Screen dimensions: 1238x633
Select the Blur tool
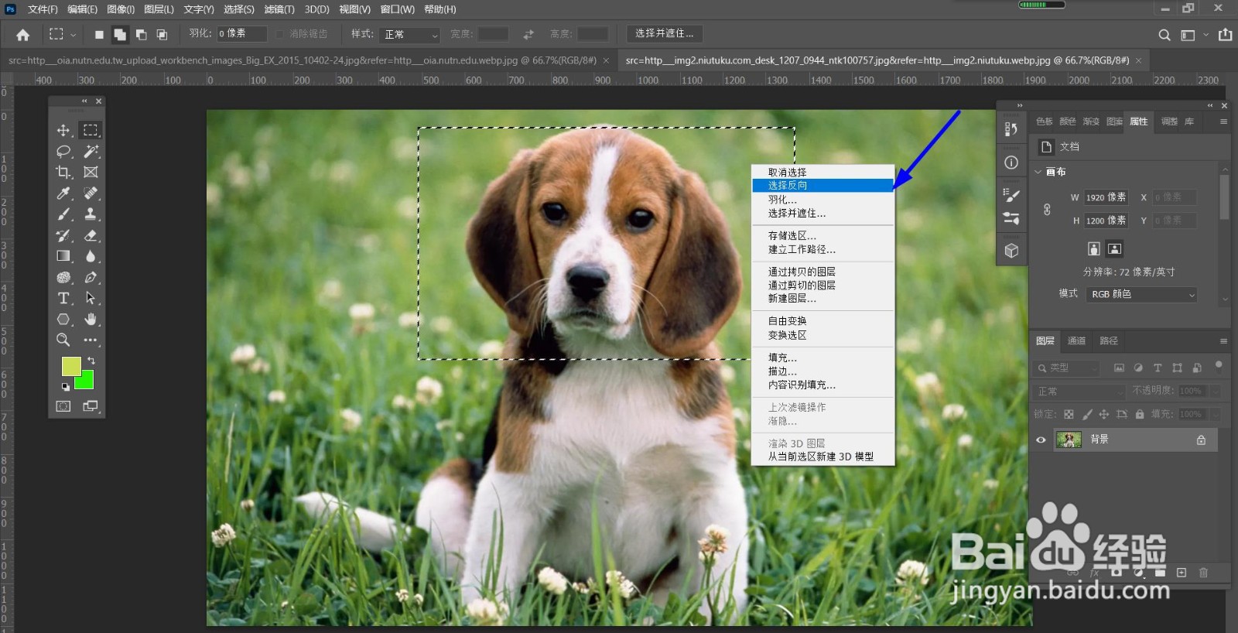tap(91, 256)
